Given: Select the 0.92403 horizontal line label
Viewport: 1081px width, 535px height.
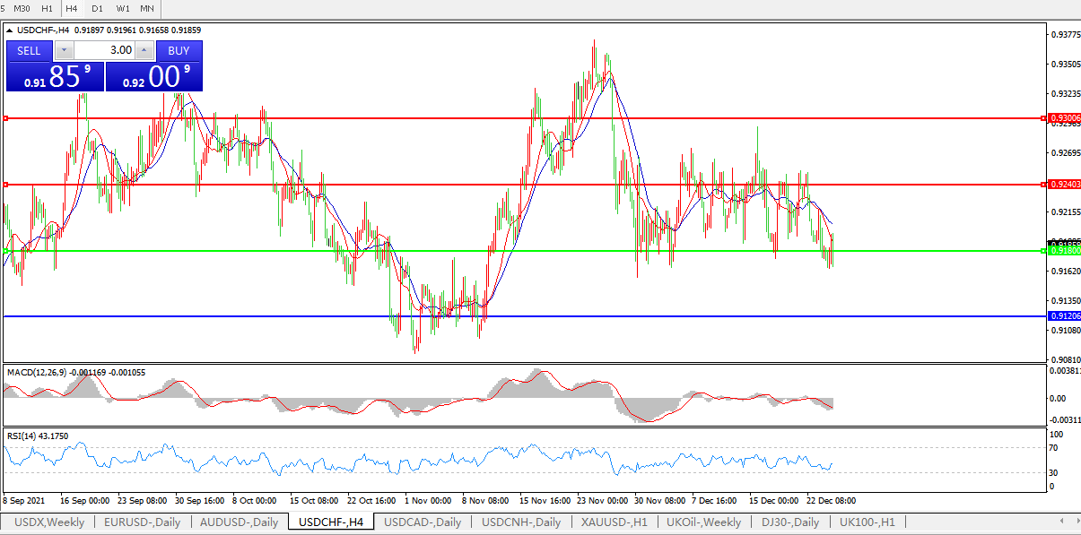Looking at the screenshot, I should 1064,185.
